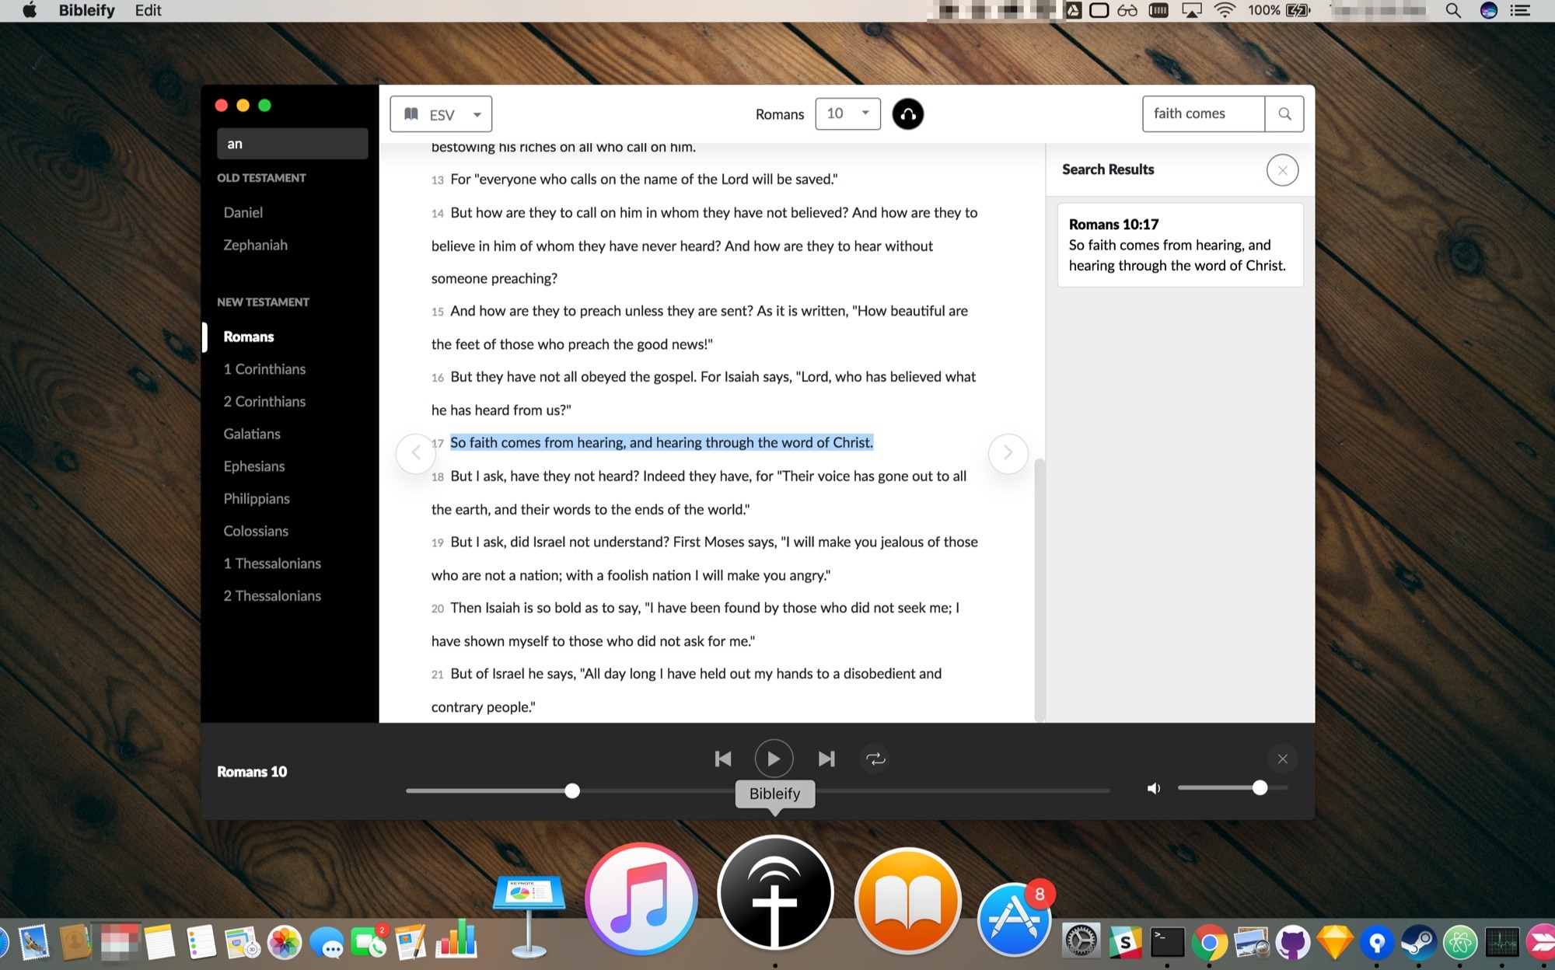
Task: Open the Edit menu
Action: click(148, 11)
